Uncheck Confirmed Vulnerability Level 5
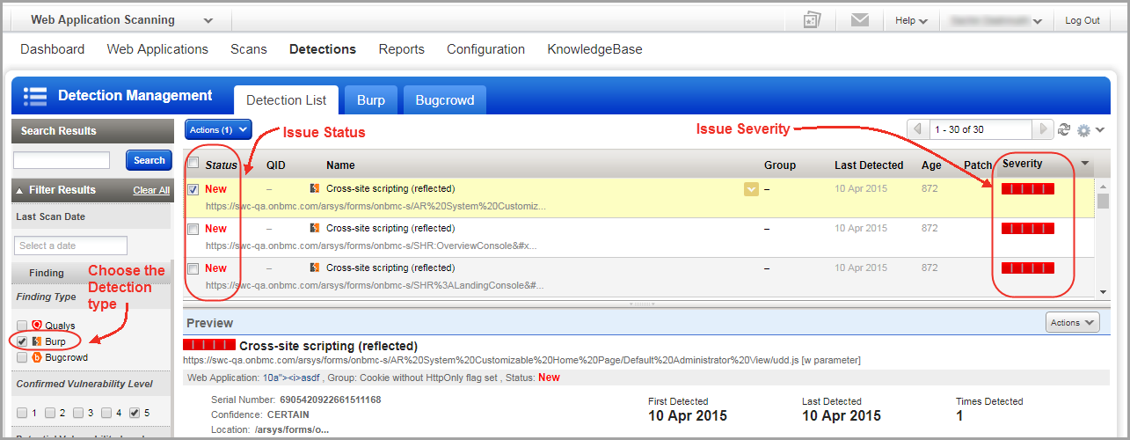Screen dimensions: 1130x440 click(x=135, y=413)
